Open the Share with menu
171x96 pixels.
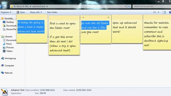point(36,12)
